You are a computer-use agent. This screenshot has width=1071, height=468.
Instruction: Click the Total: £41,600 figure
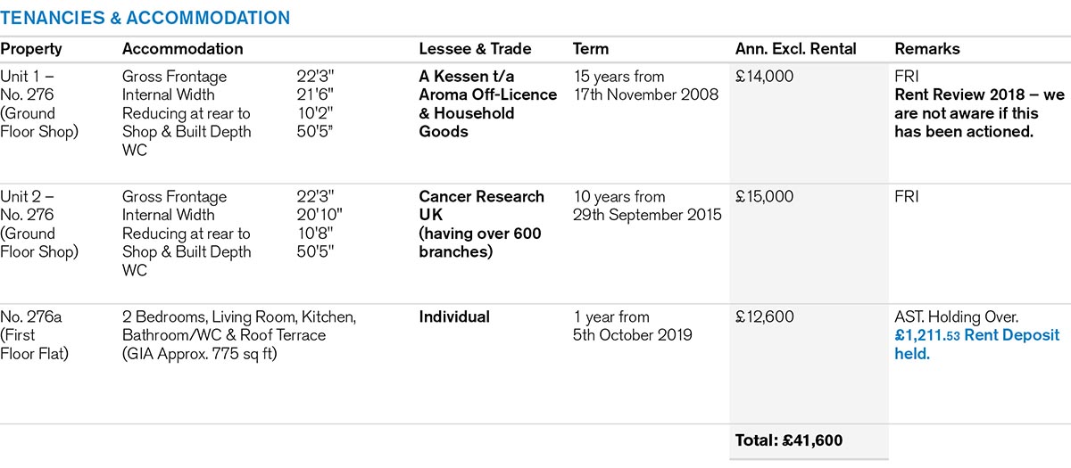788,440
